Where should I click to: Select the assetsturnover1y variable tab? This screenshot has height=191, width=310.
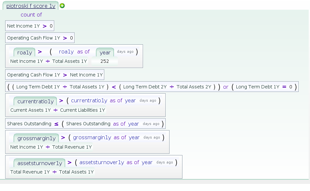39,163
